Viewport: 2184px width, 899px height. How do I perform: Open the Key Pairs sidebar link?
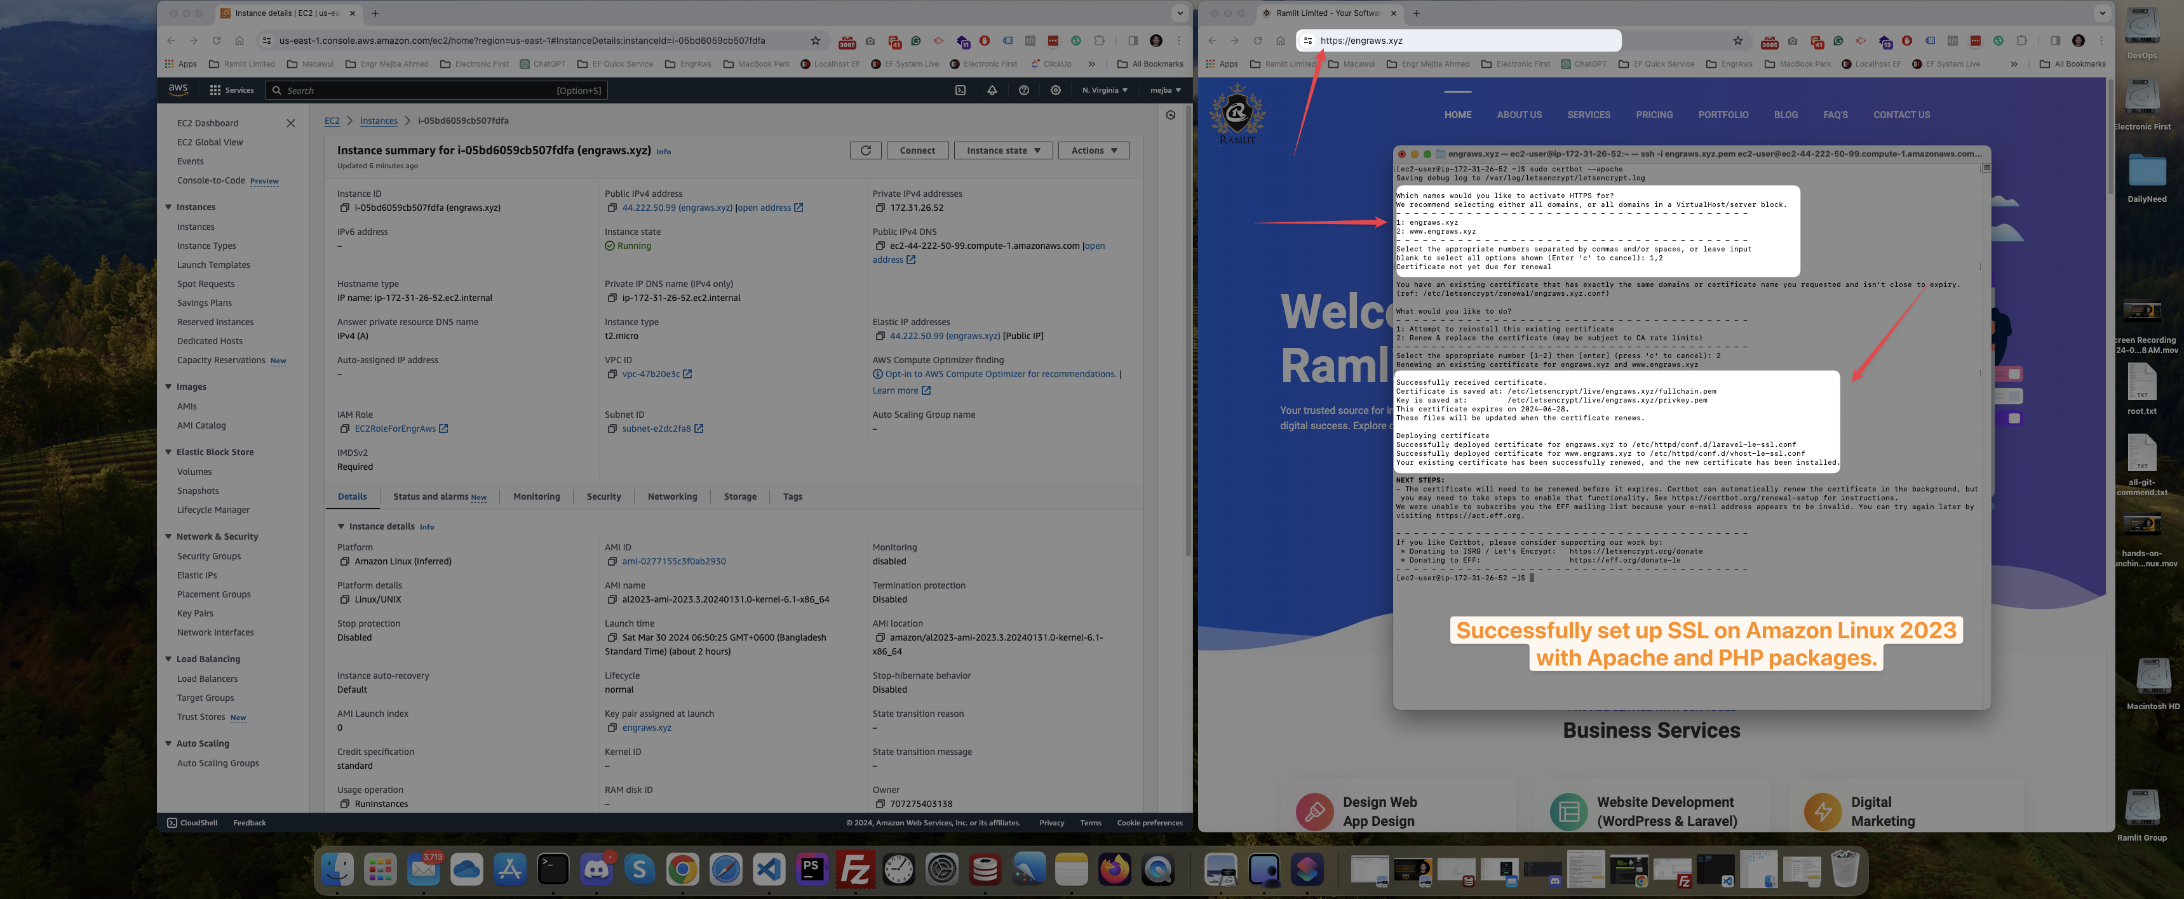195,613
